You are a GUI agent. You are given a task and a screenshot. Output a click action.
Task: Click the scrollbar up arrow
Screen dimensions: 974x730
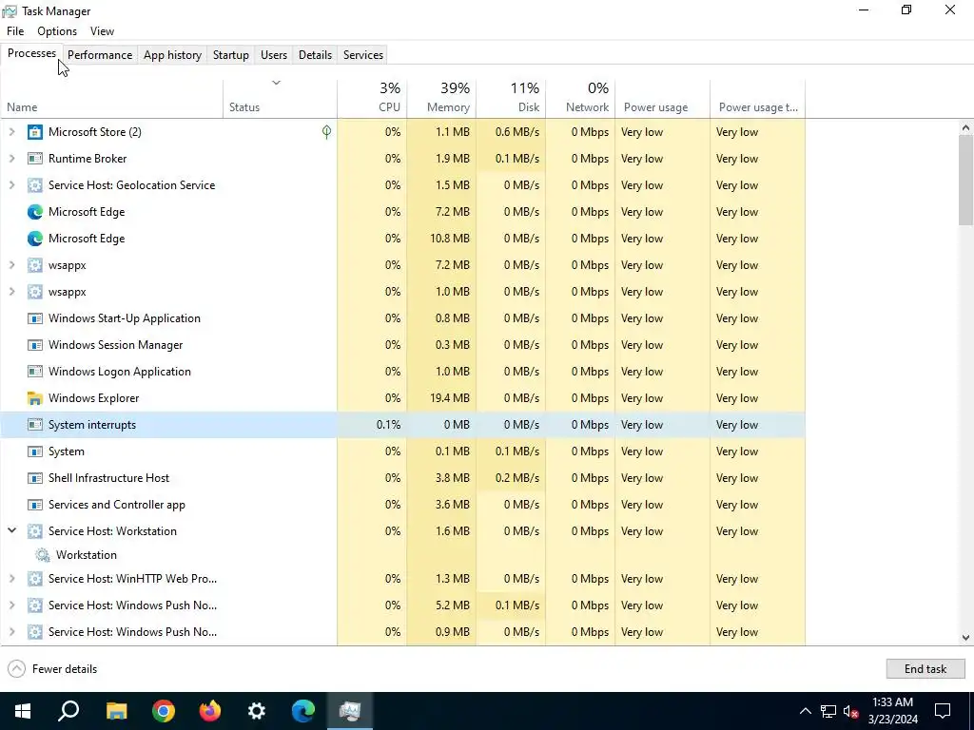(965, 128)
